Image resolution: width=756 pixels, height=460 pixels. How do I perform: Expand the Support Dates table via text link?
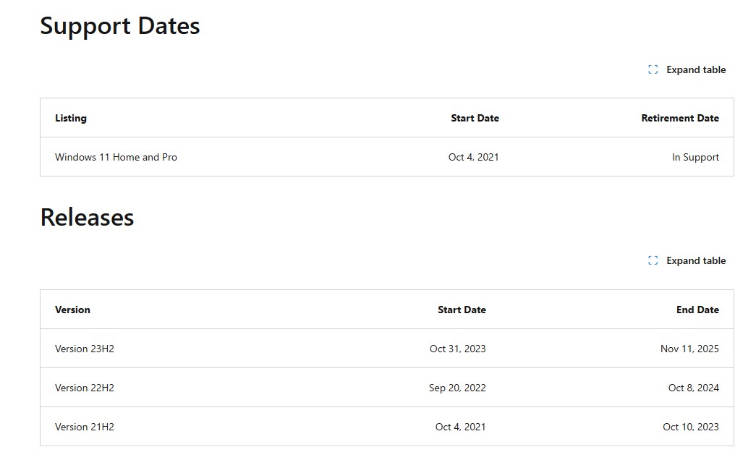coord(696,70)
